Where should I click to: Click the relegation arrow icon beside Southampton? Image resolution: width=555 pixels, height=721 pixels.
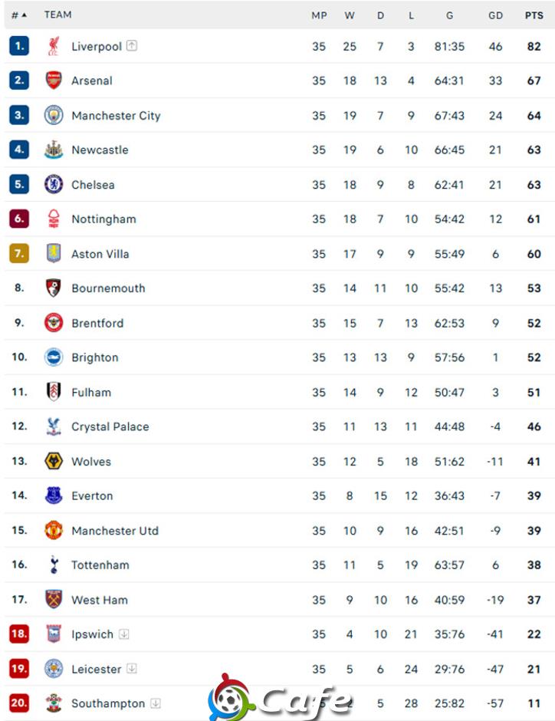pyautogui.click(x=156, y=703)
